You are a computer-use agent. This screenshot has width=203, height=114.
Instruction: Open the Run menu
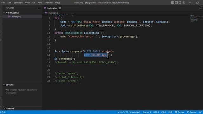point(40,3)
